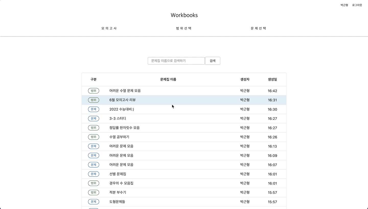Click the 범위 badge beside 수열 공부하기

(94, 137)
